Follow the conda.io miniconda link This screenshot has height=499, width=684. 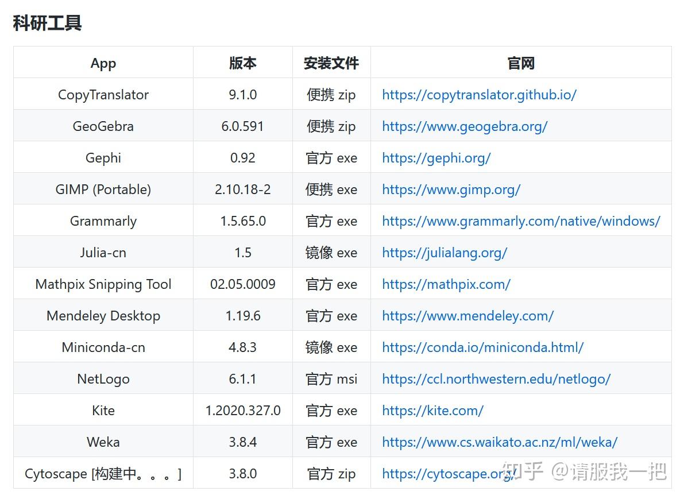click(x=482, y=347)
